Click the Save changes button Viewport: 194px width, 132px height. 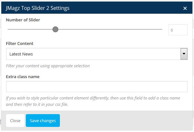click(43, 121)
